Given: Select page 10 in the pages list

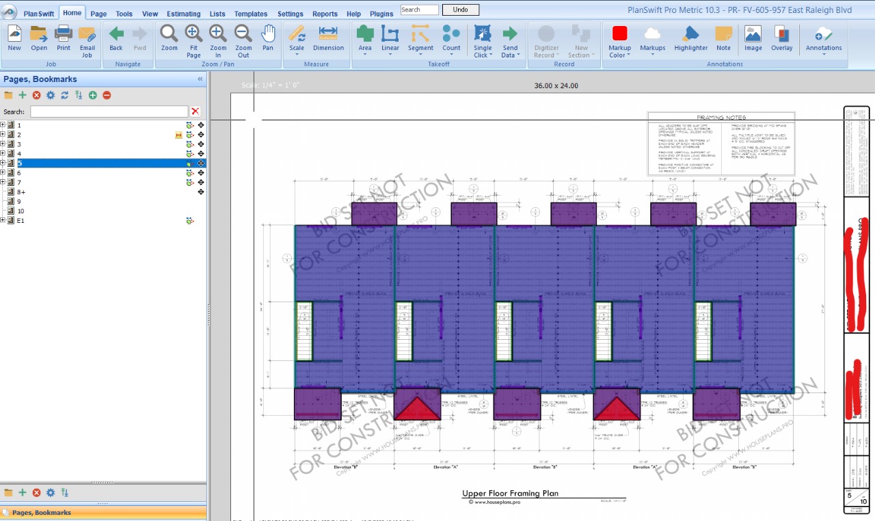Looking at the screenshot, I should tap(21, 211).
